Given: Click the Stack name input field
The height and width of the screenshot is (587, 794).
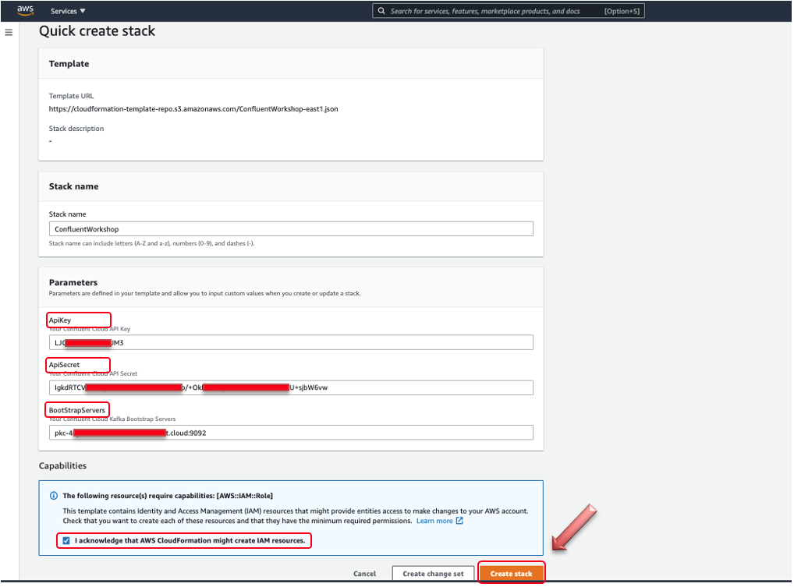Looking at the screenshot, I should click(x=291, y=228).
